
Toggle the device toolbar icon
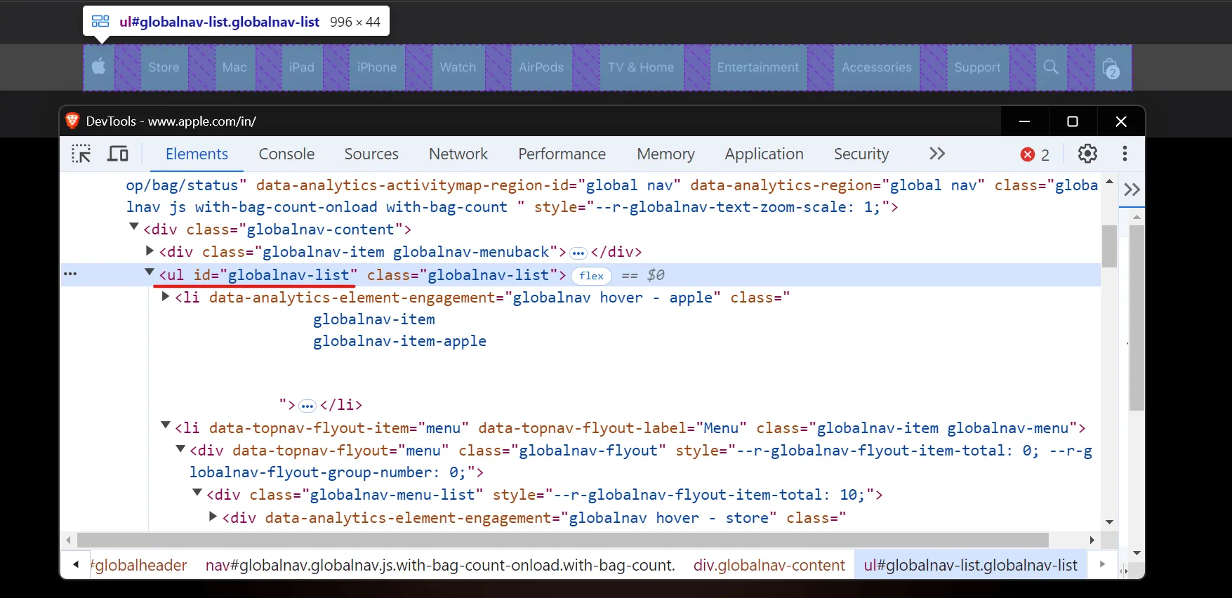(x=117, y=154)
